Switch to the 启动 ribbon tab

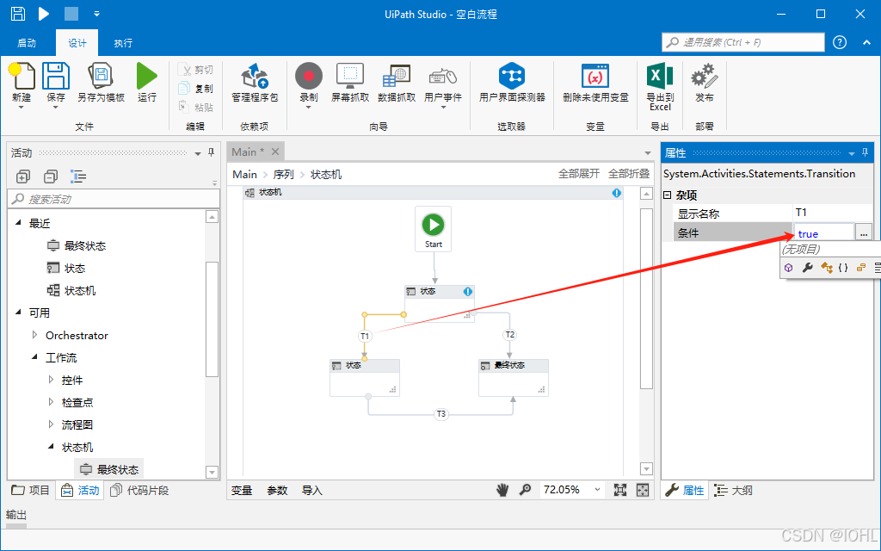point(27,43)
